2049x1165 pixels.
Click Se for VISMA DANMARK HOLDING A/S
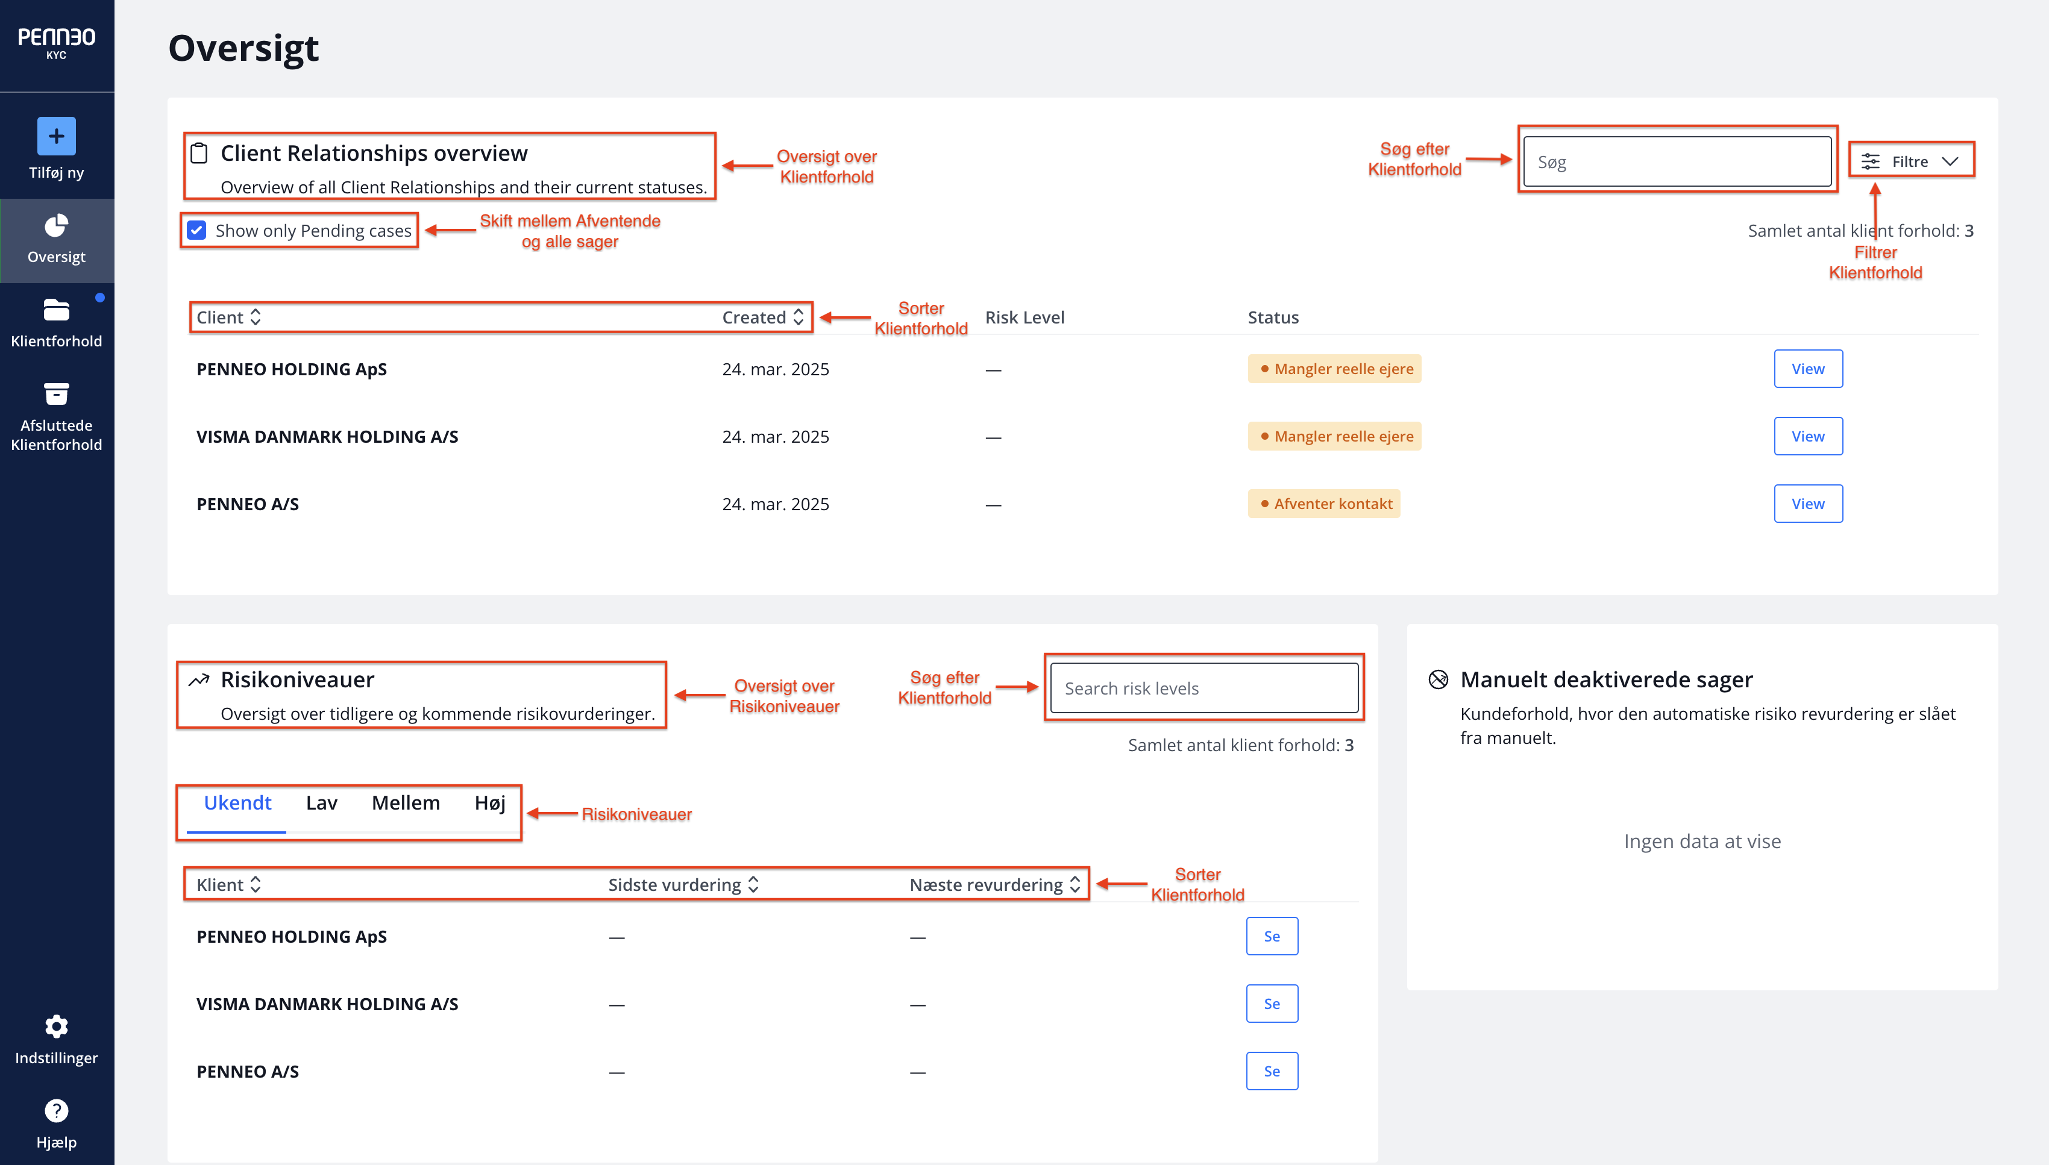[x=1272, y=1004]
